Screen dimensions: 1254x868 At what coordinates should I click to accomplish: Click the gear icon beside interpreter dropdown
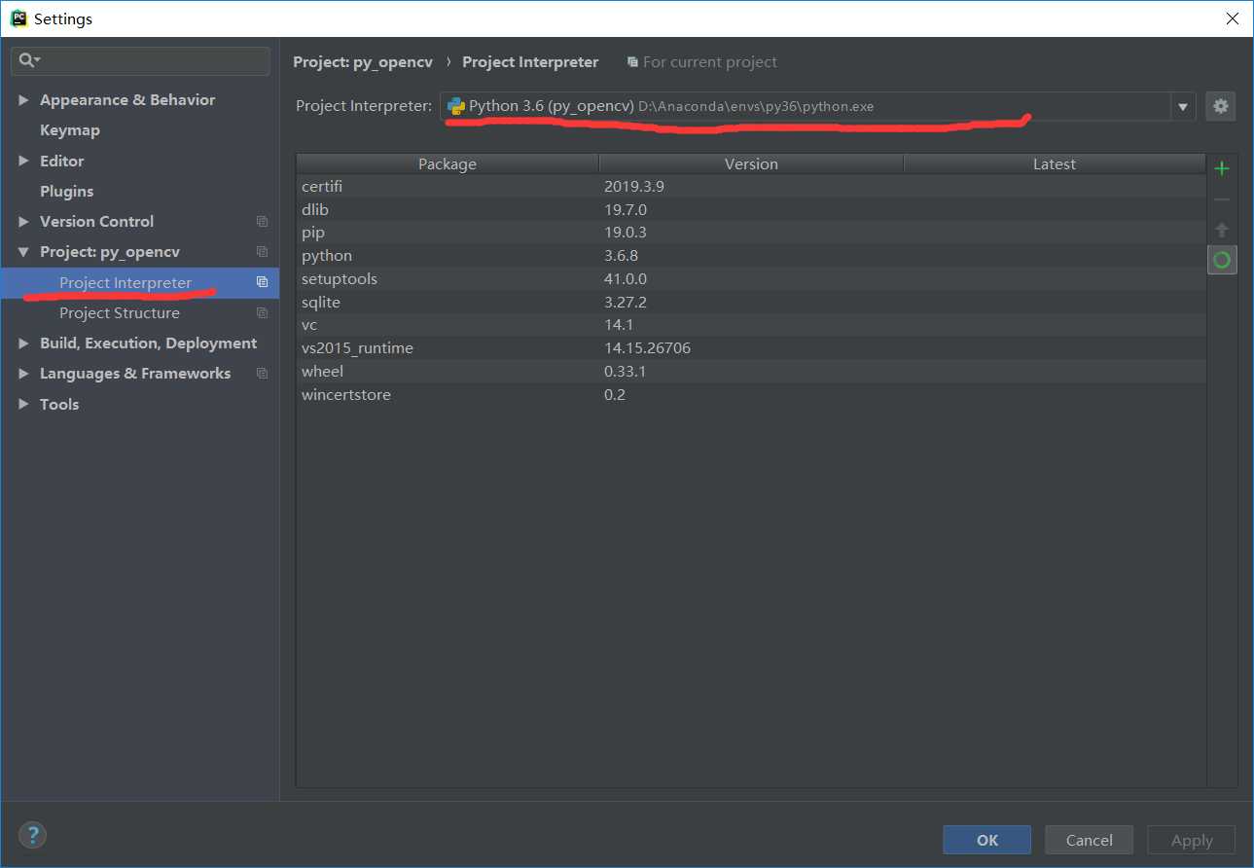(1221, 106)
